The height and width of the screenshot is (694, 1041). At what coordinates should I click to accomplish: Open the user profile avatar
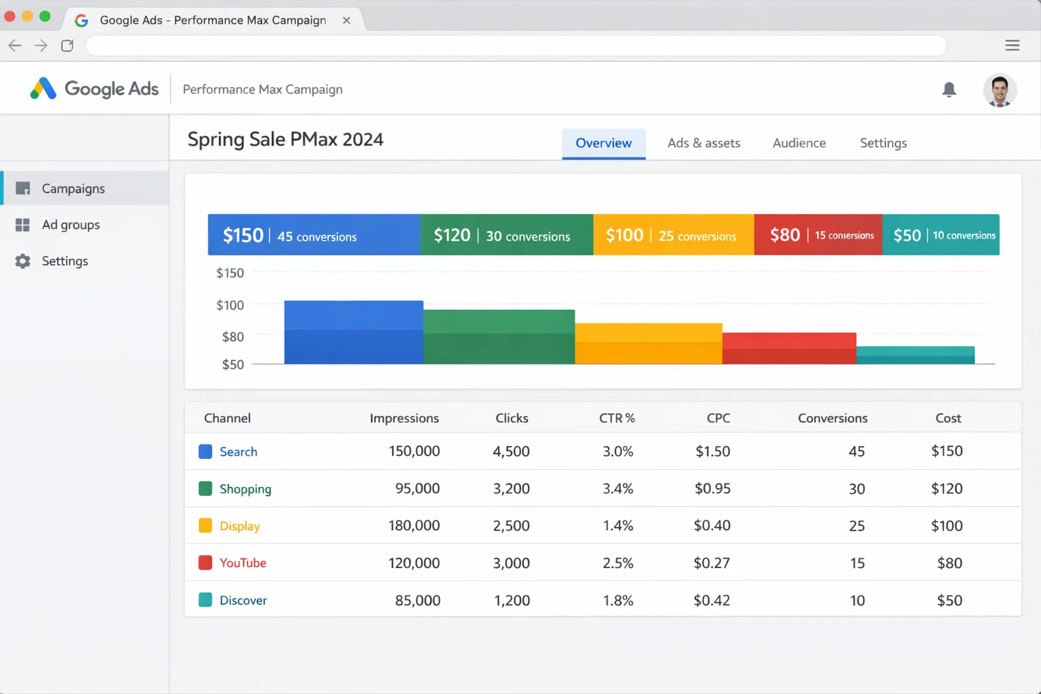1000,89
